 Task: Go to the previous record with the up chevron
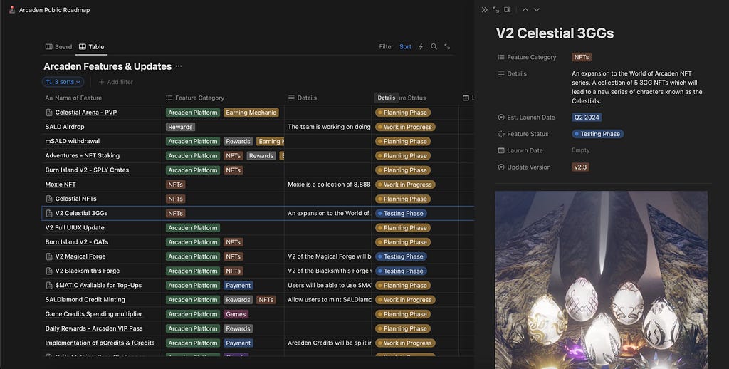[x=525, y=10]
